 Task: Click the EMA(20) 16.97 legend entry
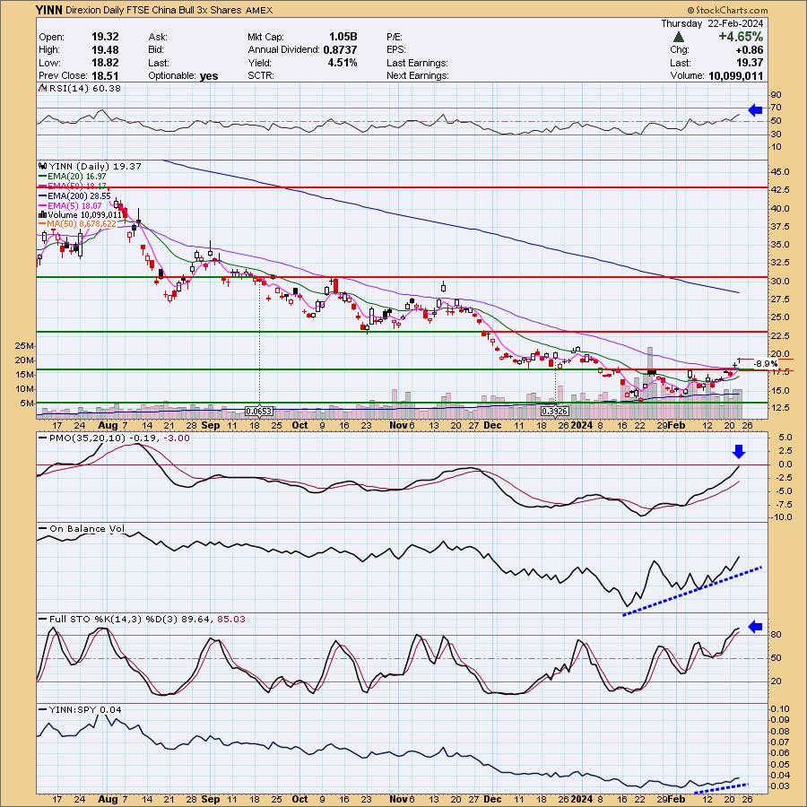point(77,177)
